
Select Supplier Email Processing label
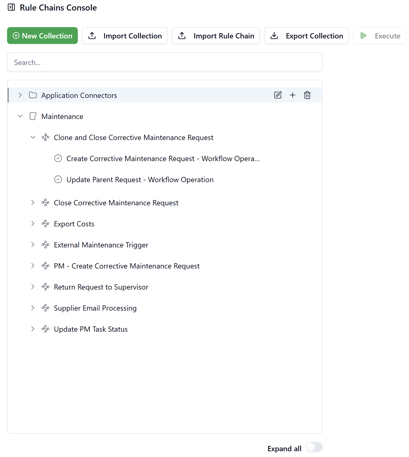95,308
